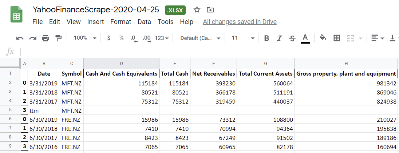399x153 pixels.
Task: Toggle strikethrough formatting
Action: coord(292,38)
